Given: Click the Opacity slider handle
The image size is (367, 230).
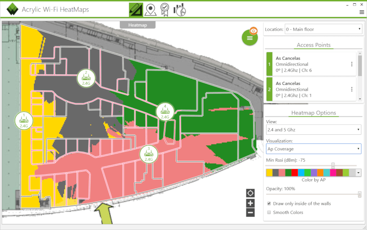Looking at the screenshot, I should pos(360,194).
